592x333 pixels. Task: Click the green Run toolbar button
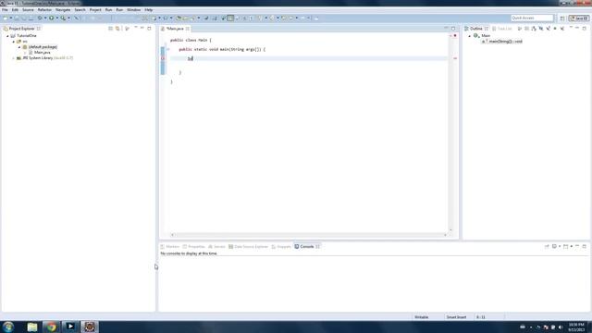coord(52,18)
